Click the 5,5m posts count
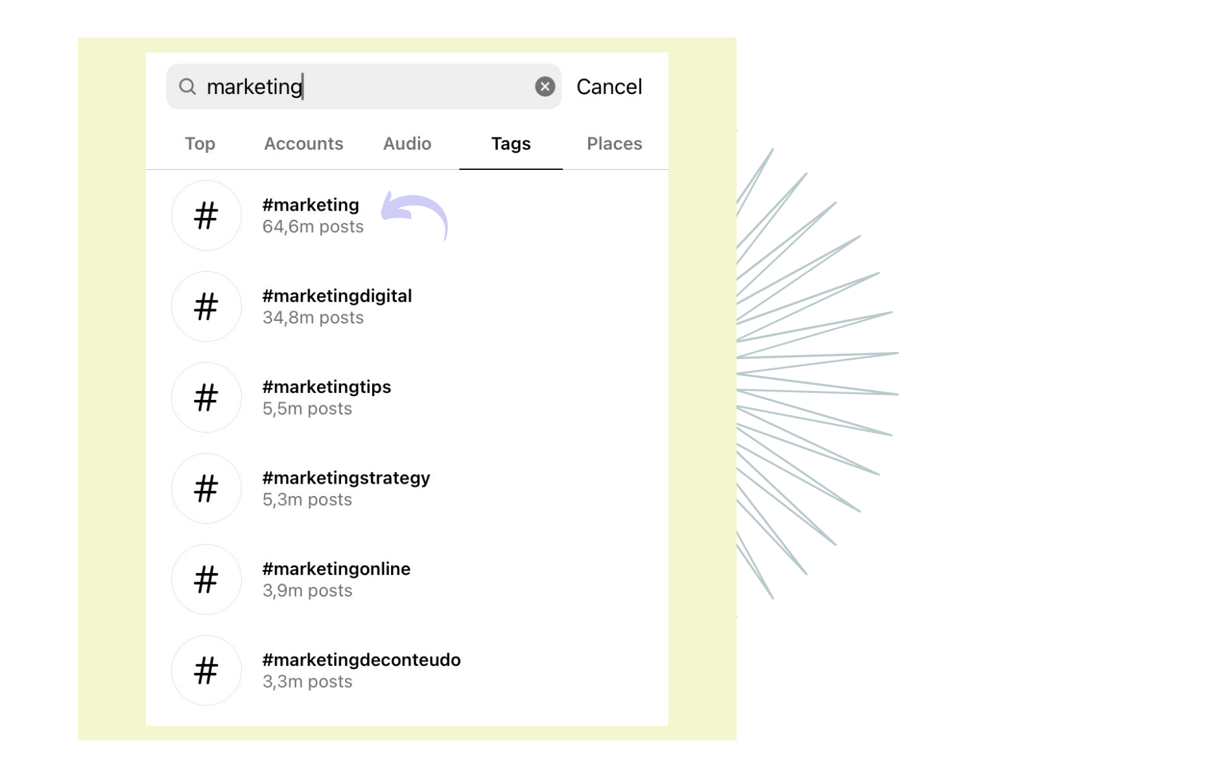This screenshot has width=1232, height=778. tap(307, 409)
